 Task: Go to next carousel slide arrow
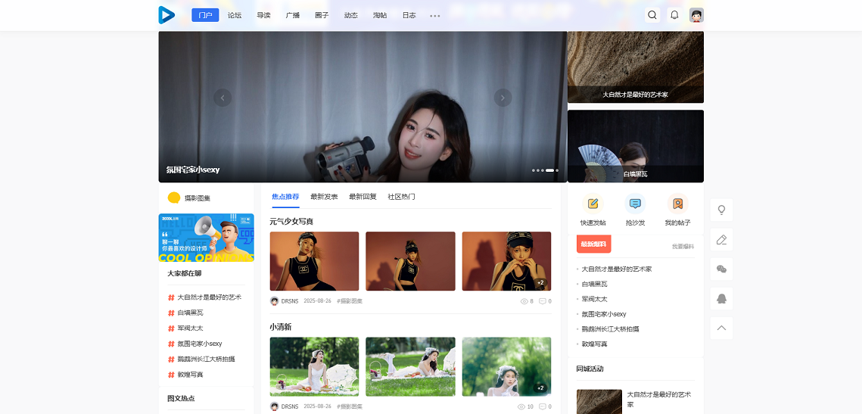[x=503, y=98]
